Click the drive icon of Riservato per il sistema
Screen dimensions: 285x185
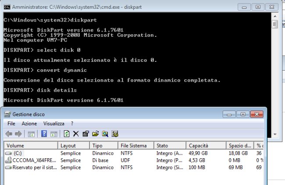point(8,167)
